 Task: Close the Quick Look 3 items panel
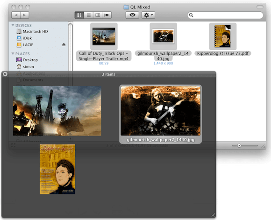pyautogui.click(x=5, y=74)
